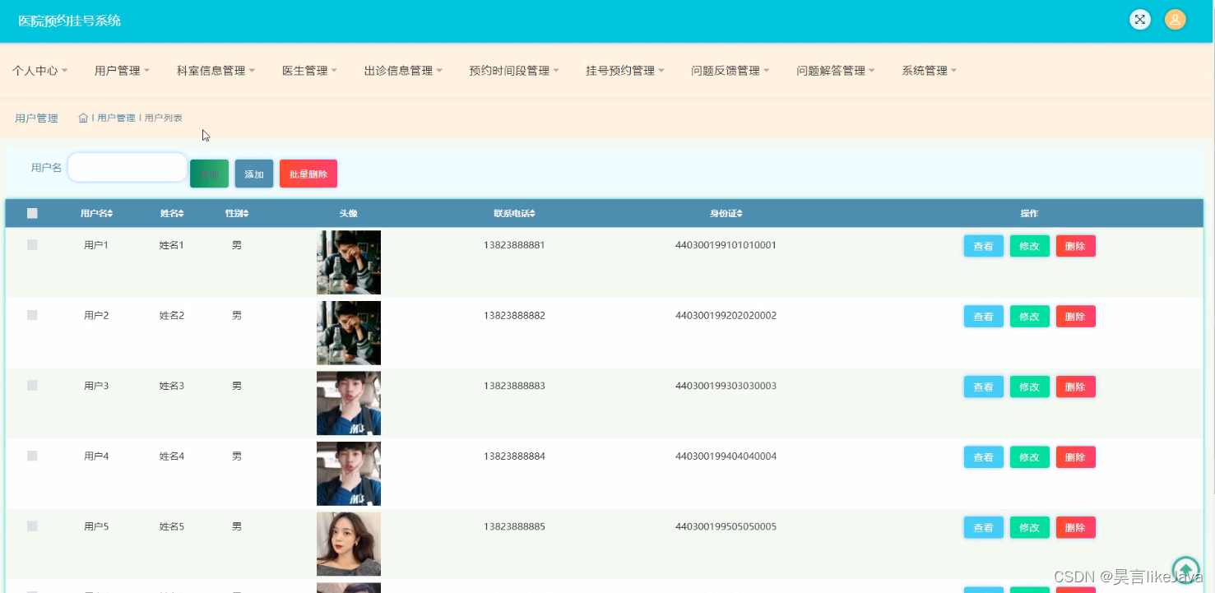This screenshot has width=1215, height=593.
Task: Edit 用户1 with 修改 button
Action: point(1030,246)
